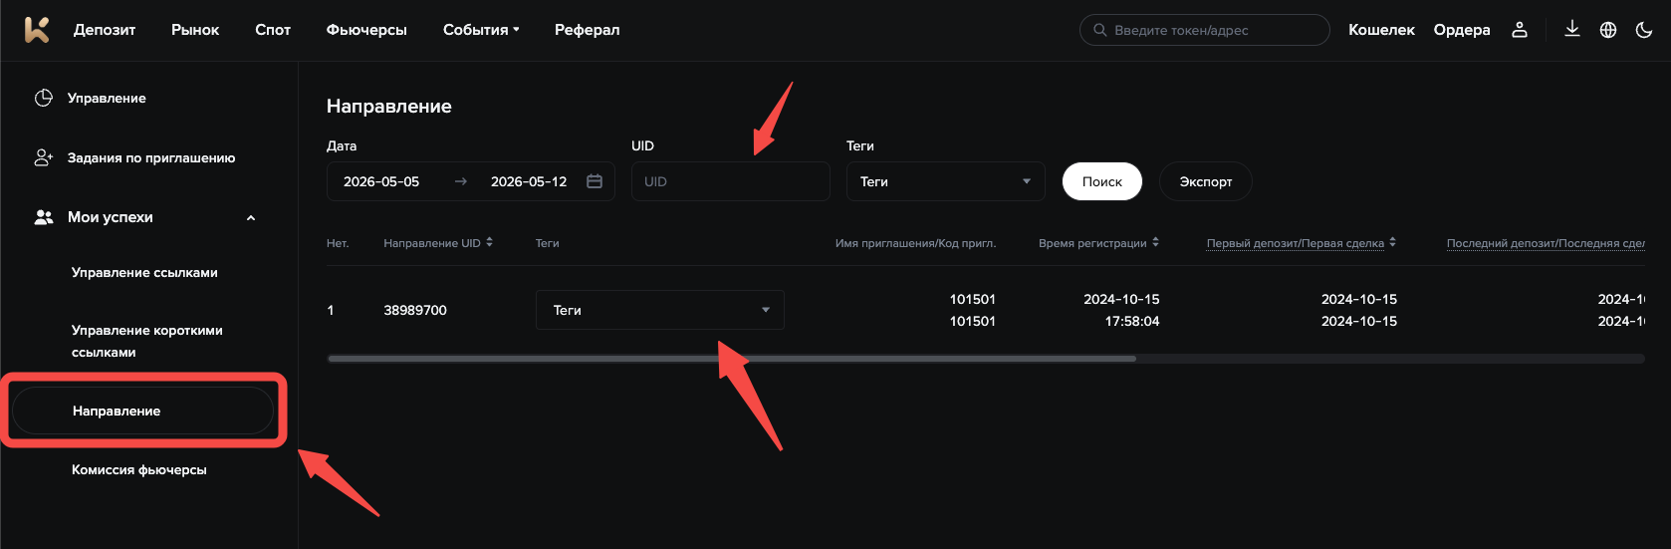Click the Экспорт button
This screenshot has width=1671, height=549.
tap(1206, 181)
